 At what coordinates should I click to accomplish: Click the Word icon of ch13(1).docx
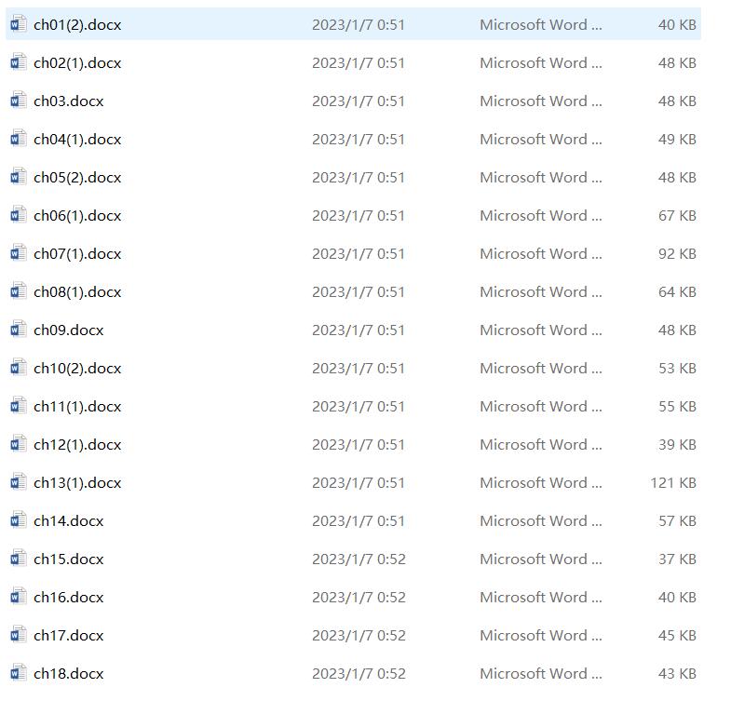pos(19,483)
